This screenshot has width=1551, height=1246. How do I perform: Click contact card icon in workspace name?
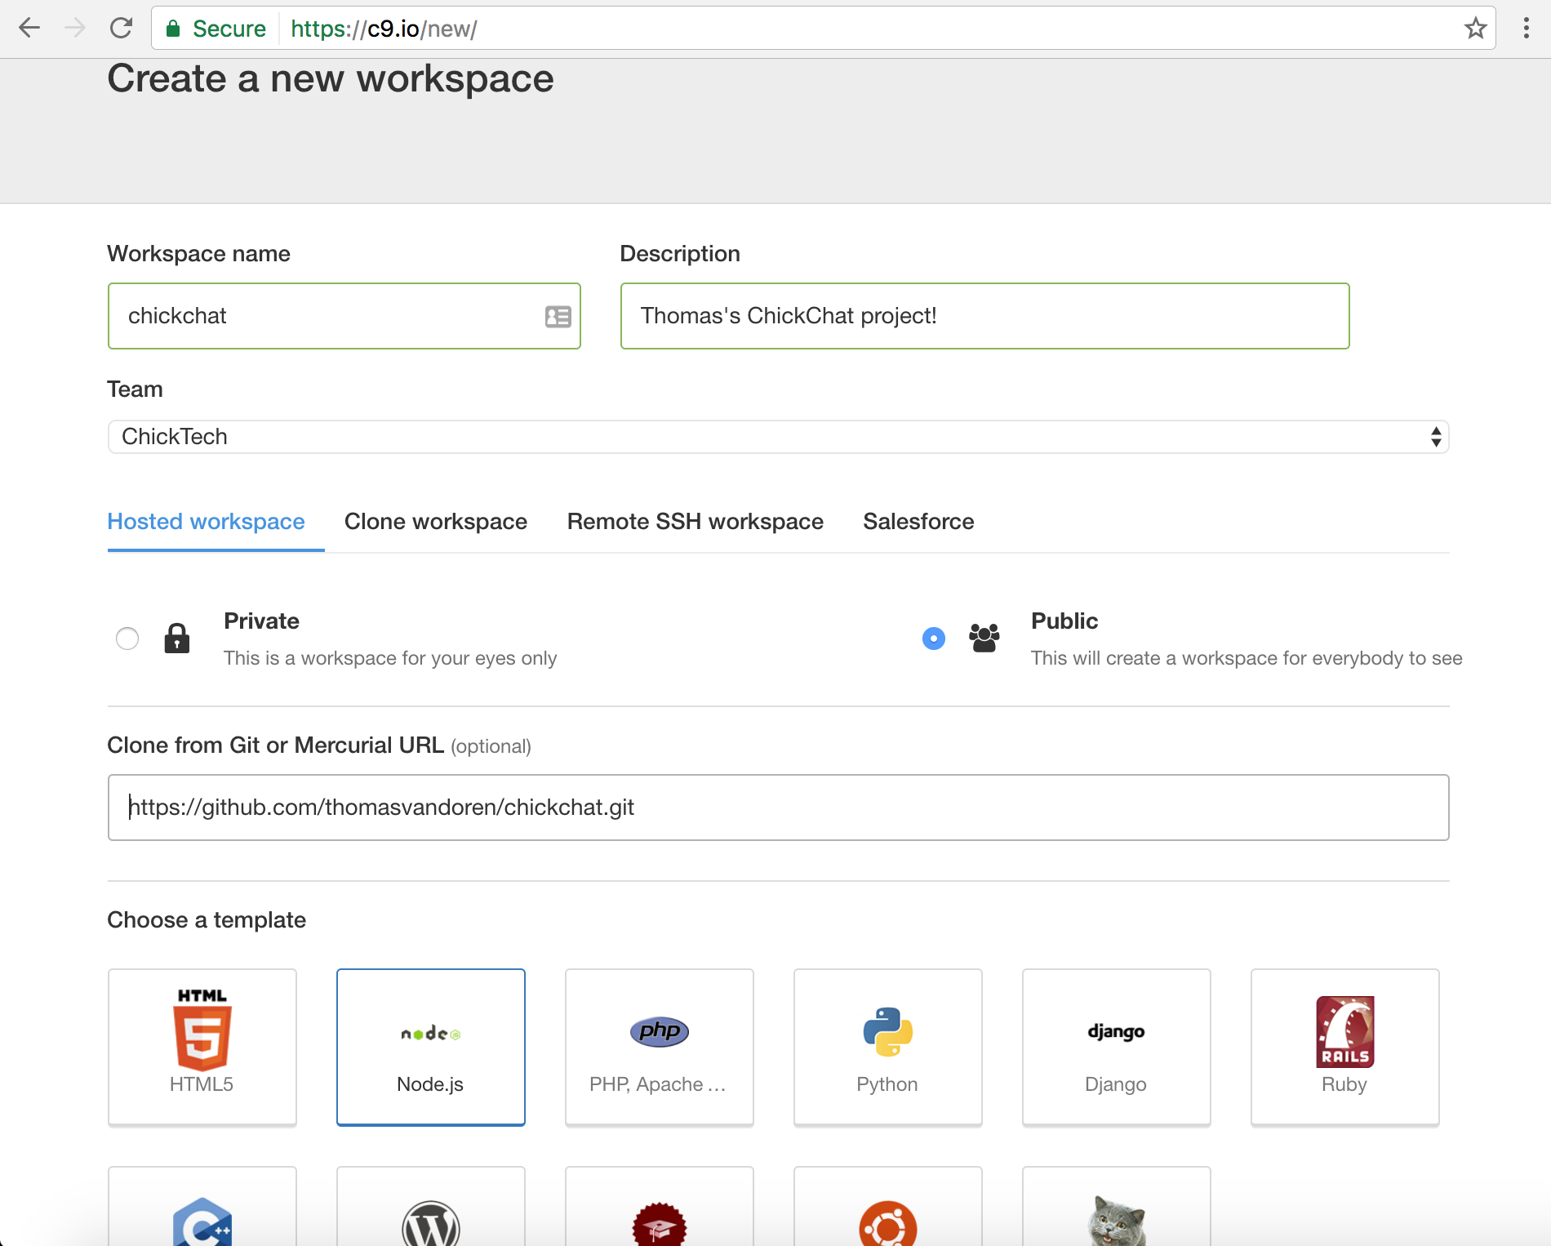(558, 316)
